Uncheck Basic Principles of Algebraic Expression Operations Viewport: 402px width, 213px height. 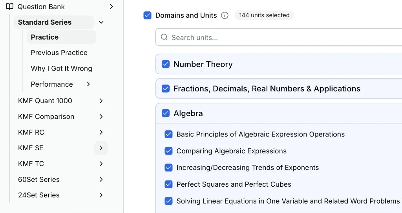pos(168,134)
